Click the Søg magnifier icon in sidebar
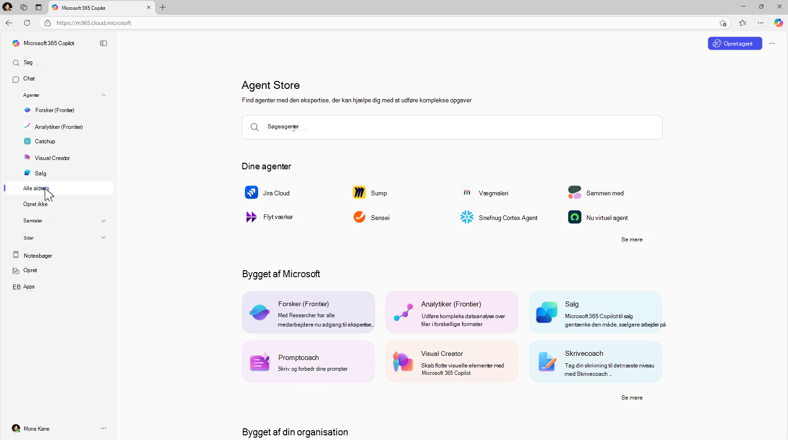788x440 pixels. 16,63
